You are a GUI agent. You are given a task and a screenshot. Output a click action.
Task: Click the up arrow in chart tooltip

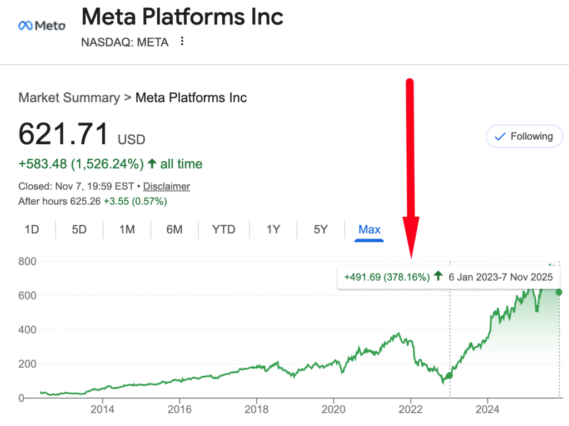pos(438,276)
